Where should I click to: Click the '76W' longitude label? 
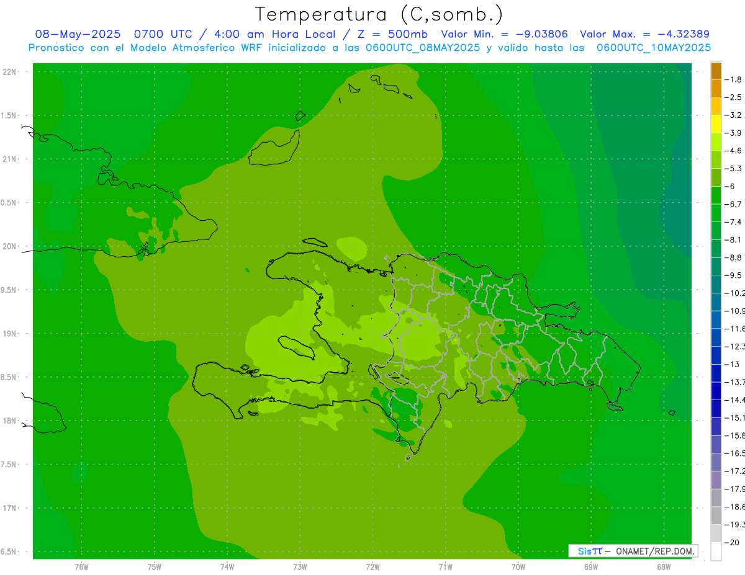[x=81, y=567]
